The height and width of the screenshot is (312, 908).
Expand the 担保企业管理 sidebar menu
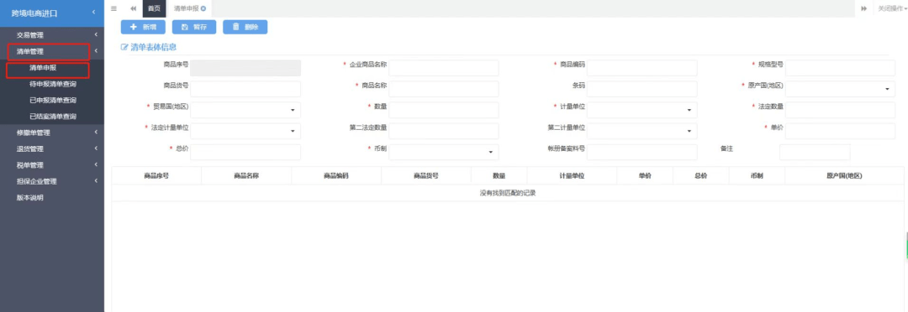click(52, 181)
